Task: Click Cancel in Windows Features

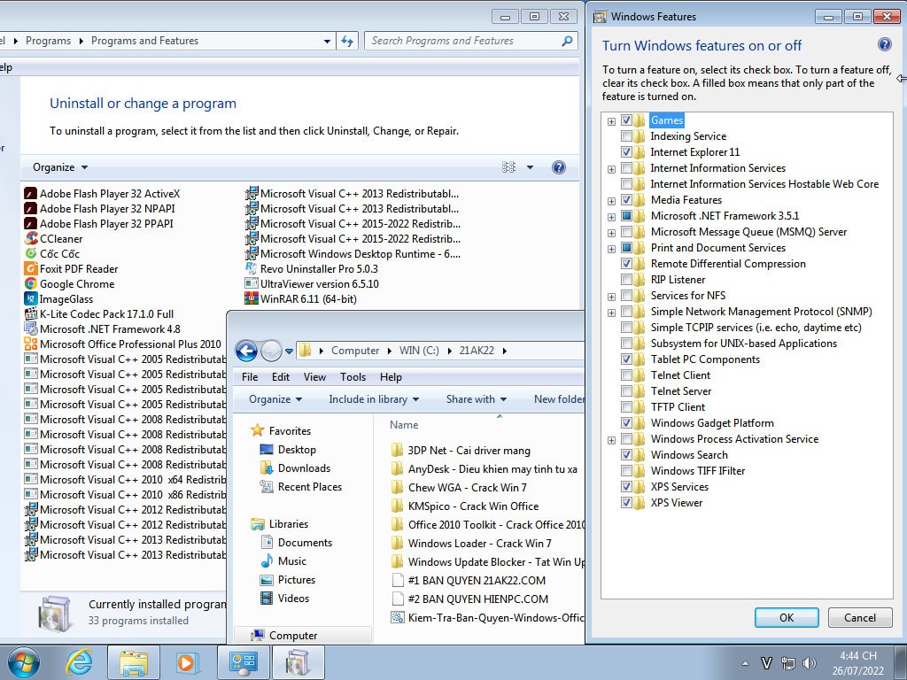Action: point(859,617)
